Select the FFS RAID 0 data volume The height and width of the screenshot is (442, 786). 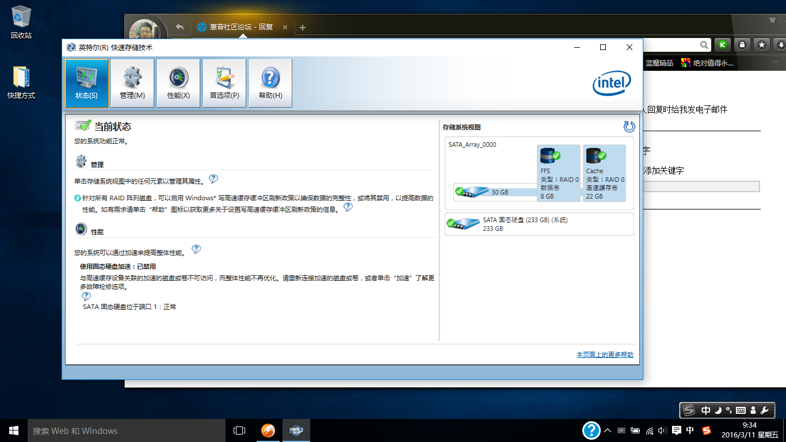click(x=558, y=173)
